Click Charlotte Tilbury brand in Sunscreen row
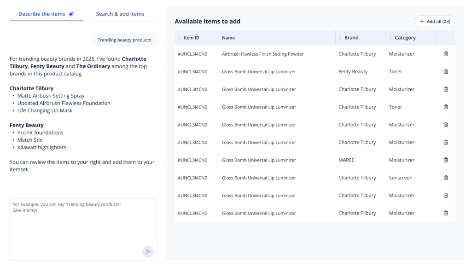This screenshot has height=272, width=471. [x=357, y=178]
